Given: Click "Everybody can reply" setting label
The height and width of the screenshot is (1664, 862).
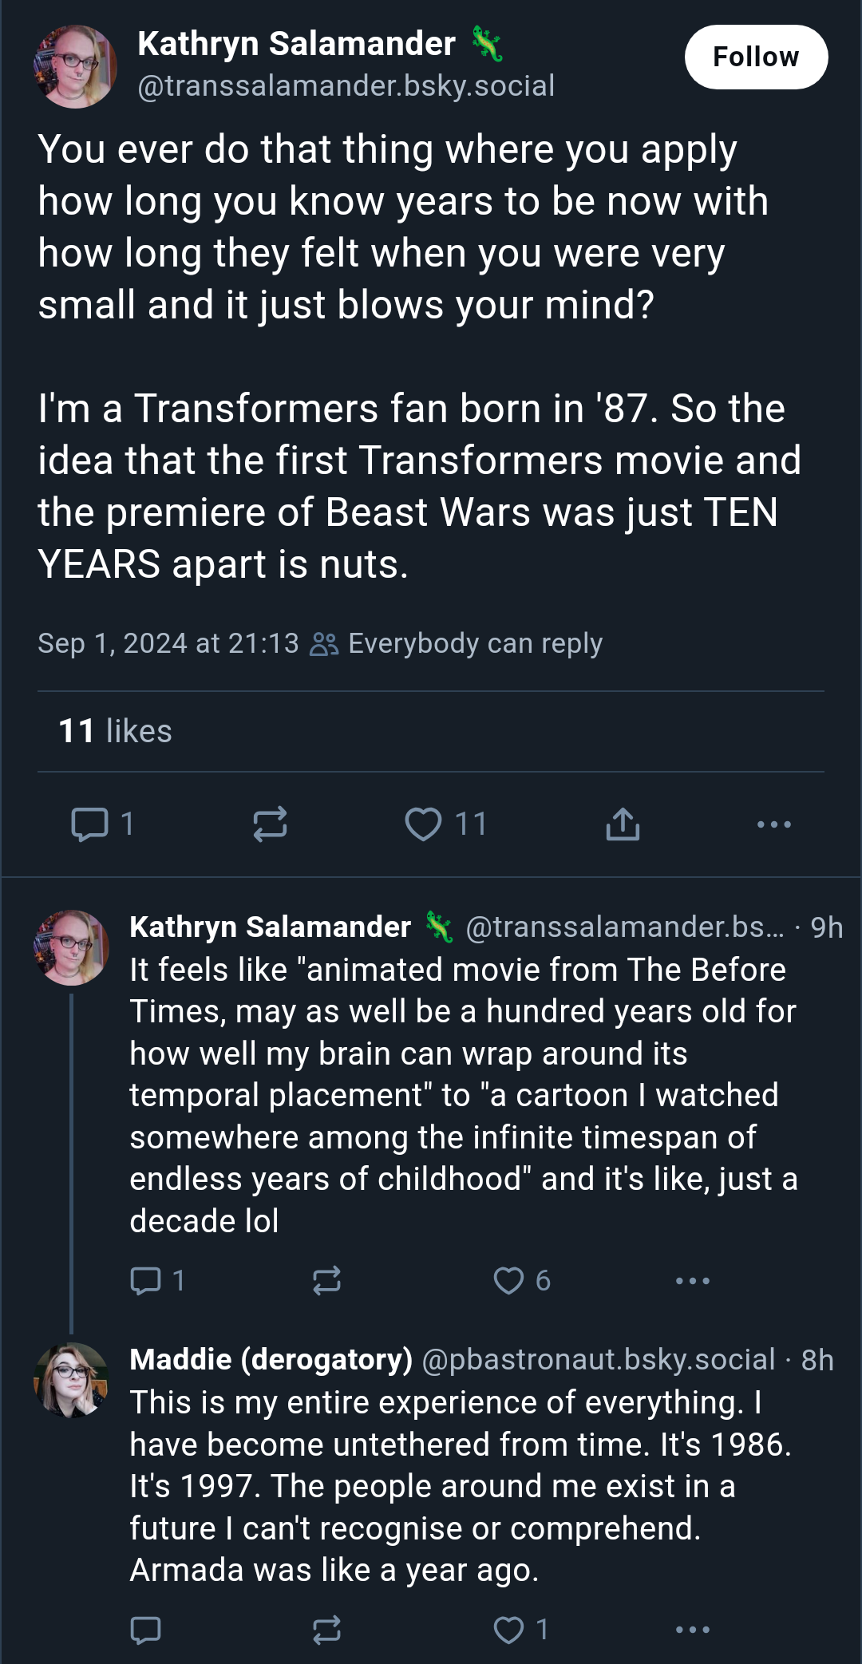Looking at the screenshot, I should pos(475,643).
